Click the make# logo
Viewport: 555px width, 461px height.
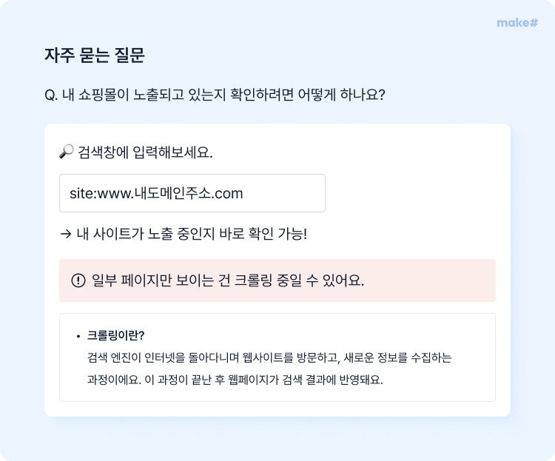[x=517, y=23]
